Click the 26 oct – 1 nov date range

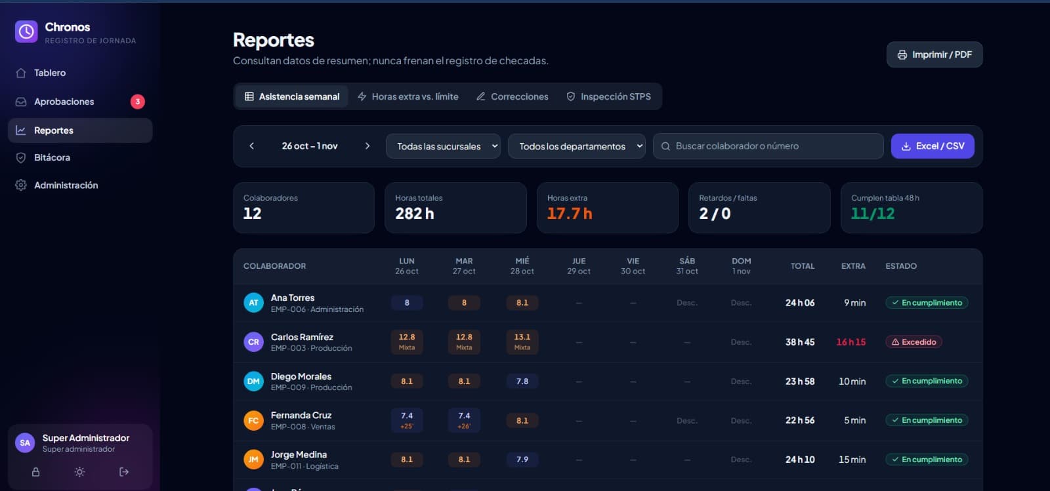pos(310,146)
